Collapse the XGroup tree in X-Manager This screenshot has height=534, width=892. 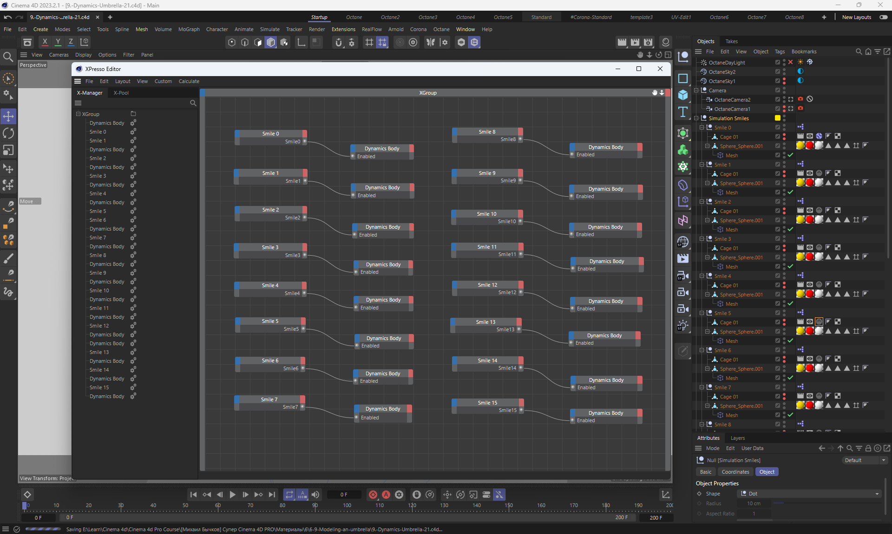pos(78,114)
